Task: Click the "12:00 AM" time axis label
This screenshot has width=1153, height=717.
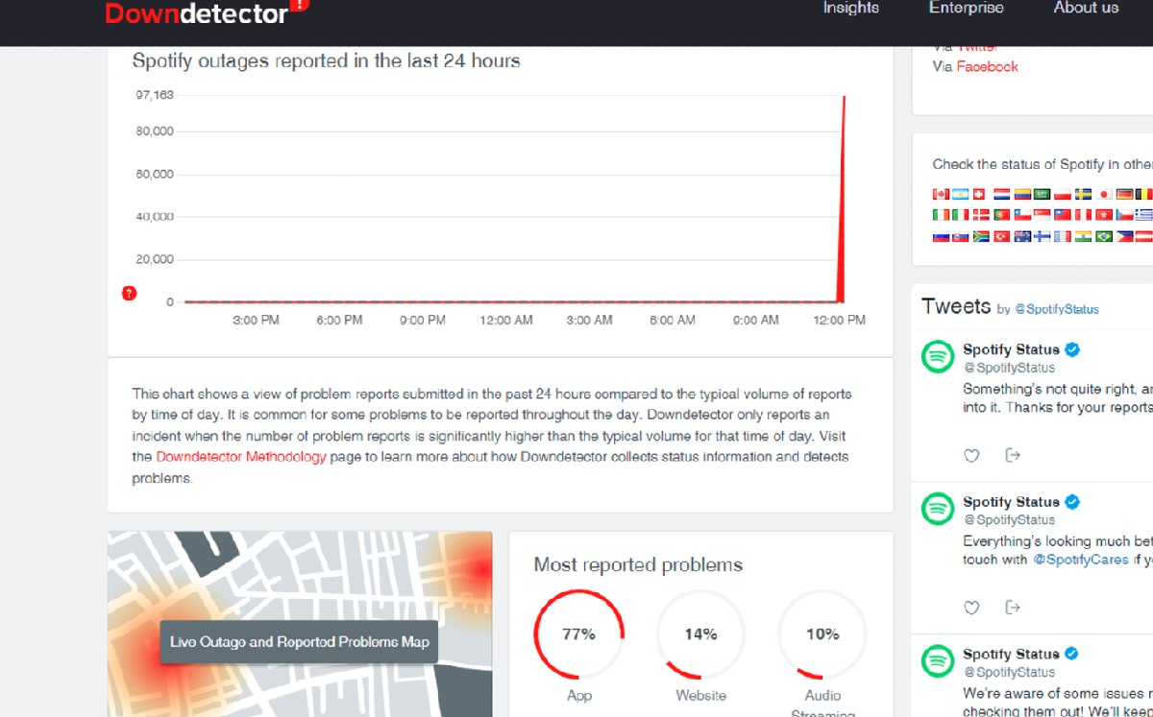Action: 506,320
